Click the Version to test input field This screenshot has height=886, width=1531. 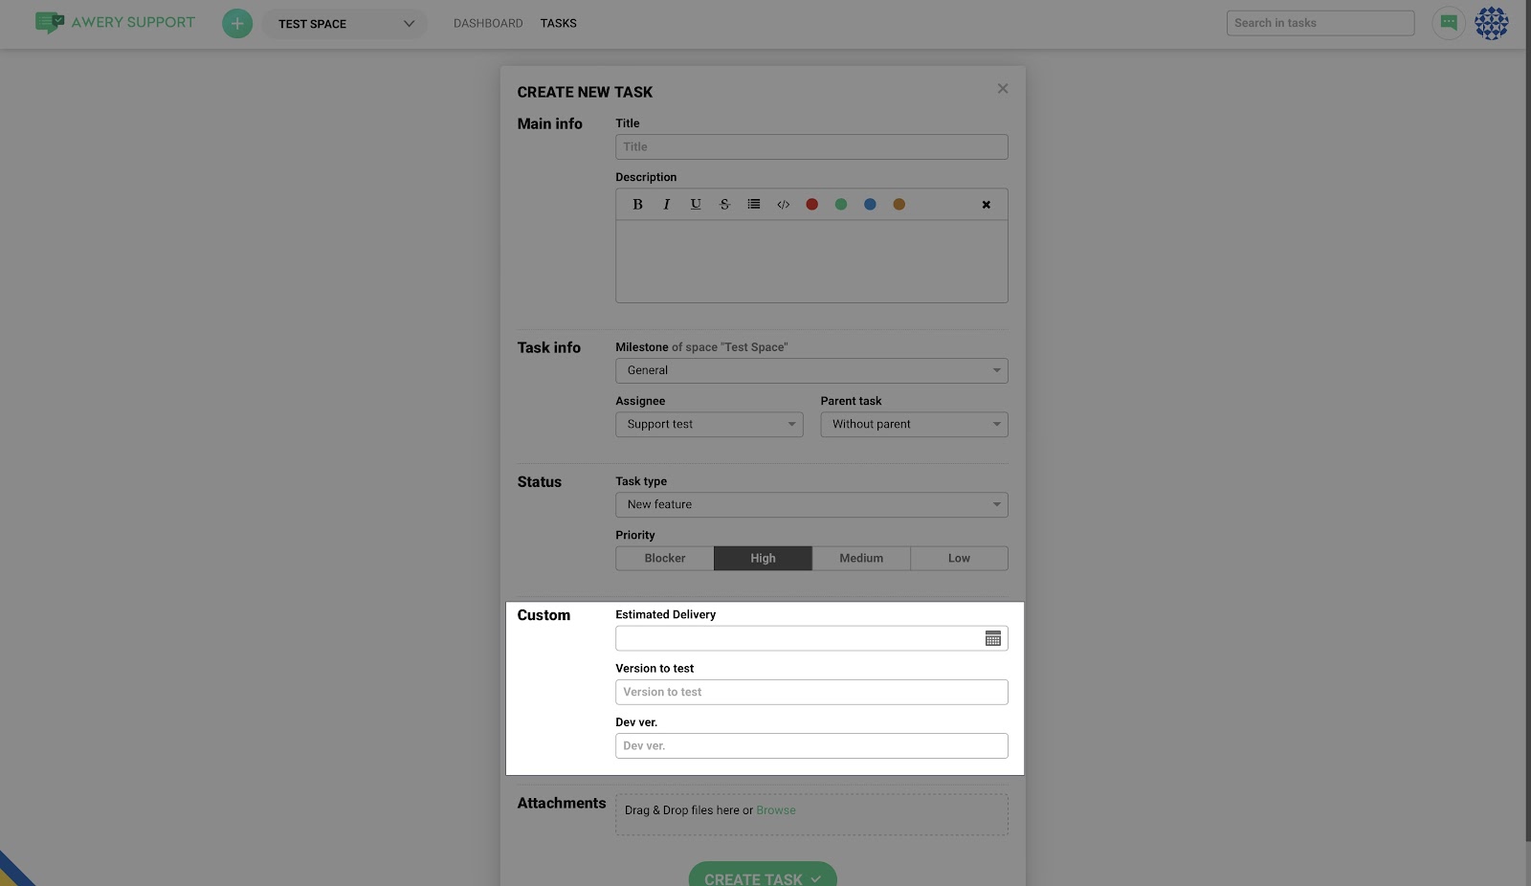pos(810,693)
